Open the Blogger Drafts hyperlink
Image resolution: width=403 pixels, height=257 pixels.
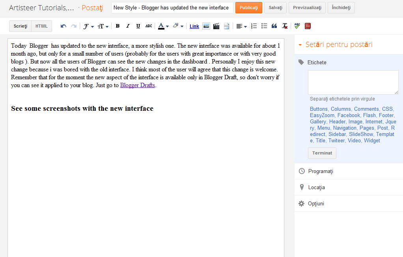[x=138, y=85]
